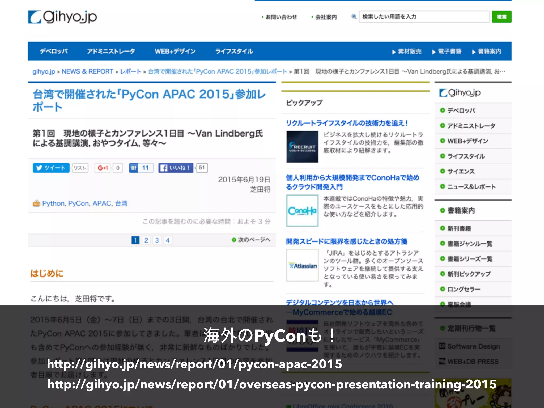This screenshot has width=544, height=408.
Task: Click the gihyo.jp logo in header
Action: point(62,17)
